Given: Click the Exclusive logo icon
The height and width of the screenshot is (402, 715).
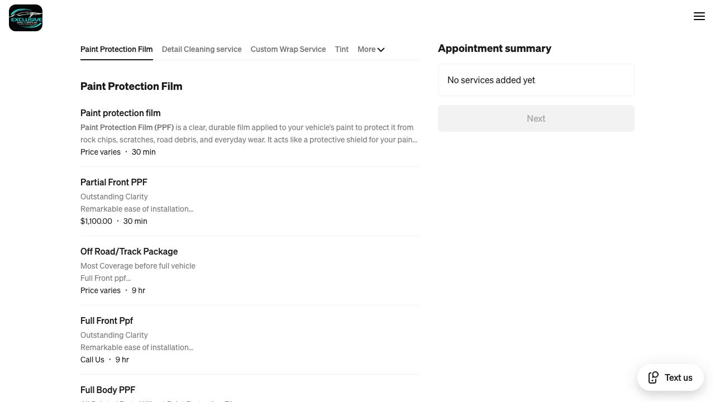Looking at the screenshot, I should coord(26,18).
